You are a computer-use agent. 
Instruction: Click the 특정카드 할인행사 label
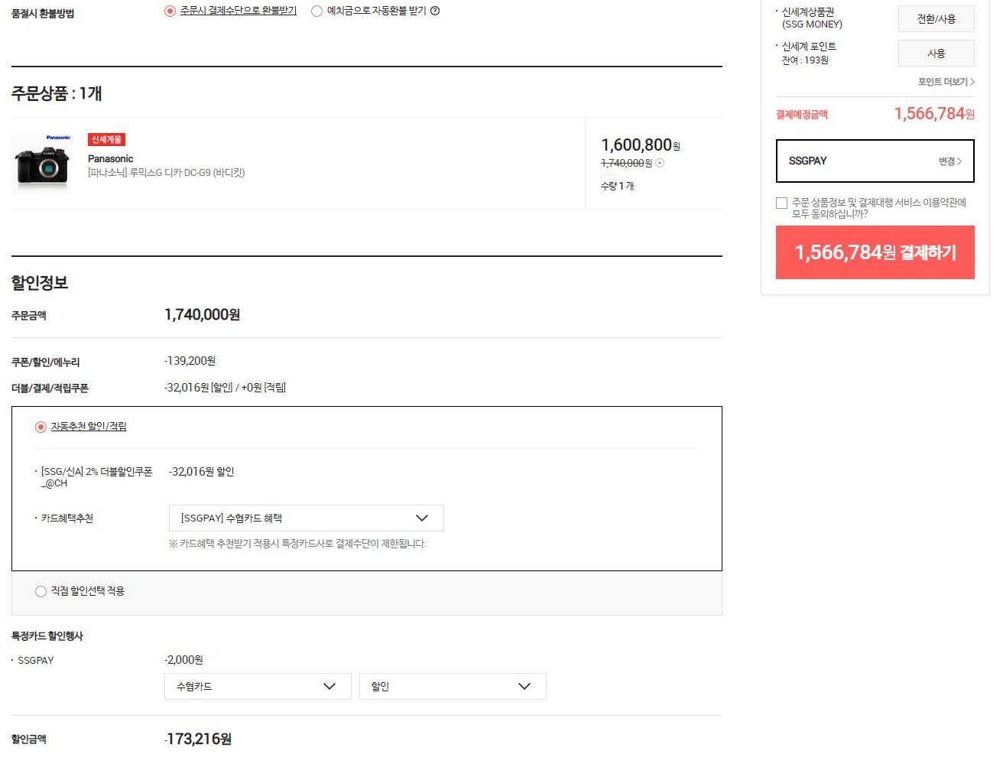click(47, 636)
